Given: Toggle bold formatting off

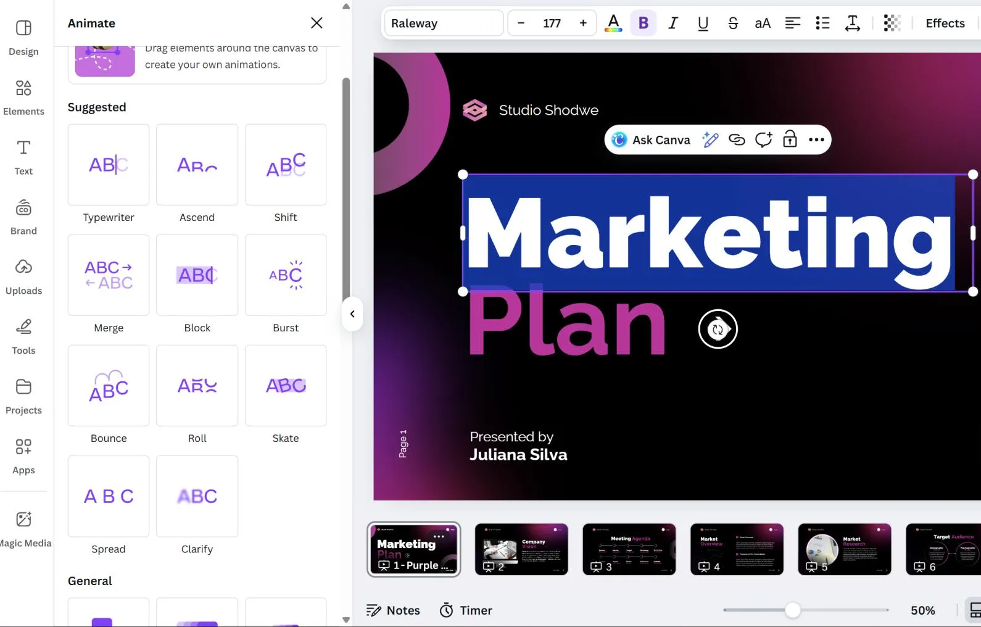Looking at the screenshot, I should (643, 23).
